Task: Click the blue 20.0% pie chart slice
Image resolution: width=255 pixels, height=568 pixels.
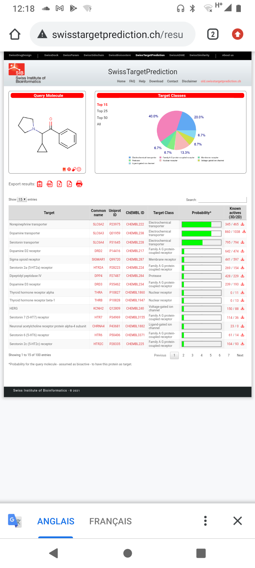Action: click(x=186, y=122)
